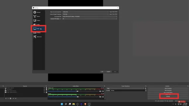The height and width of the screenshot is (106, 189).
Task: Toggle lock on Video Capture Device 2 source
Action: 47,92
